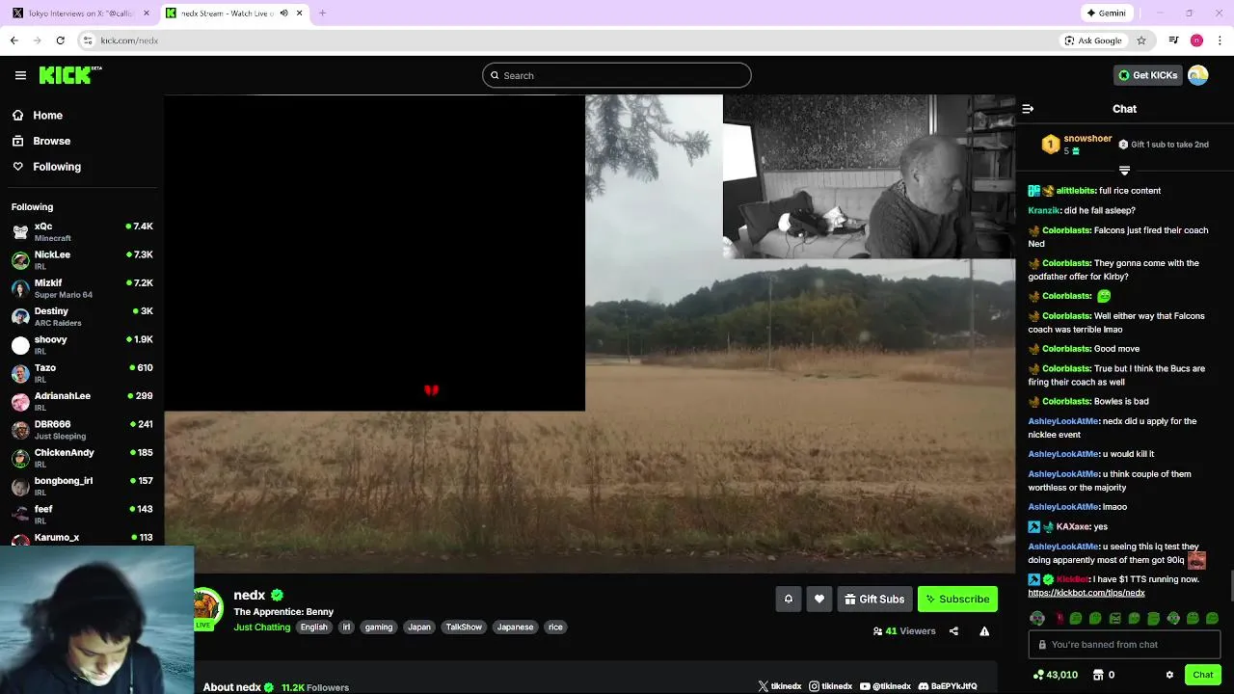Screen dimensions: 1234x694
Task: Expand the gift leaderboard chevron
Action: [1124, 171]
